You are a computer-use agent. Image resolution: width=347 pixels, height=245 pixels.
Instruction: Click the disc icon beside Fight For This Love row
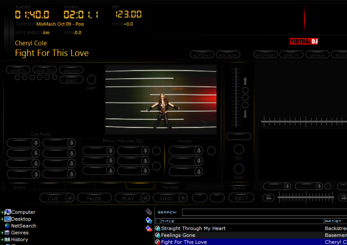pos(157,242)
